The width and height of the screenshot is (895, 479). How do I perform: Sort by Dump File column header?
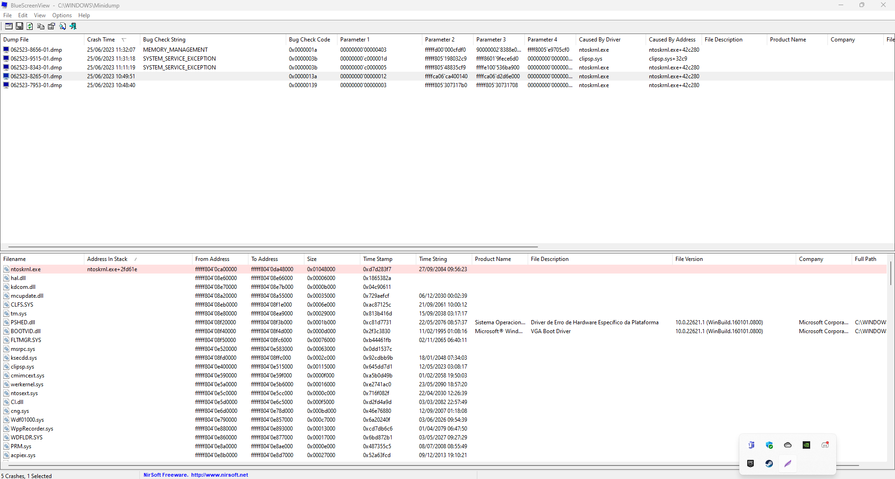42,40
